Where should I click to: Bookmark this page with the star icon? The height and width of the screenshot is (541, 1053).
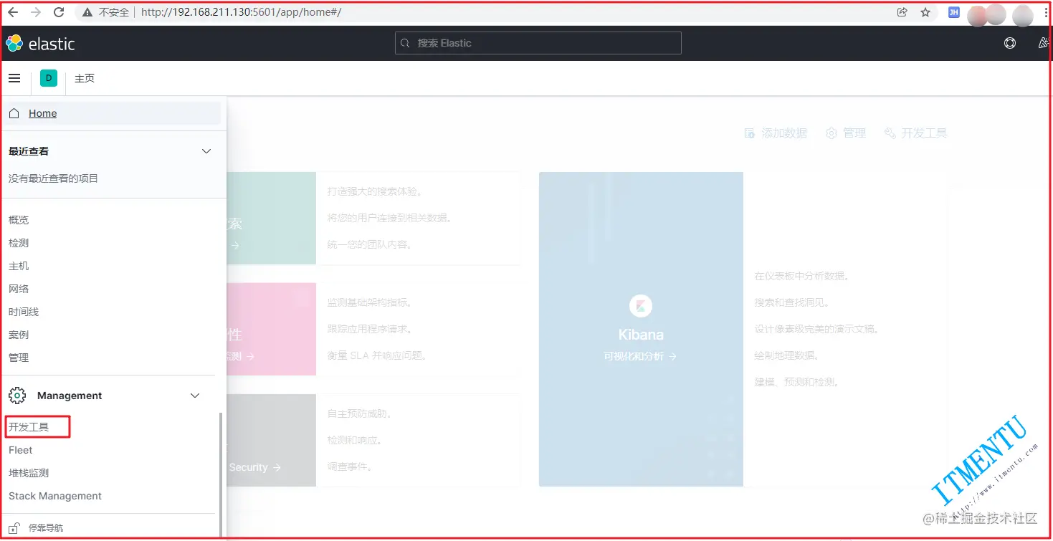tap(925, 12)
